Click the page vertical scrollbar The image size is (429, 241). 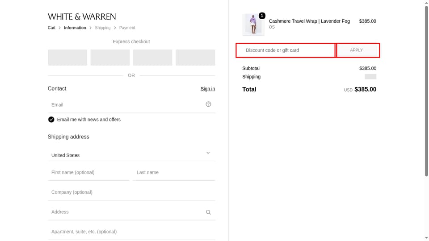click(426, 91)
